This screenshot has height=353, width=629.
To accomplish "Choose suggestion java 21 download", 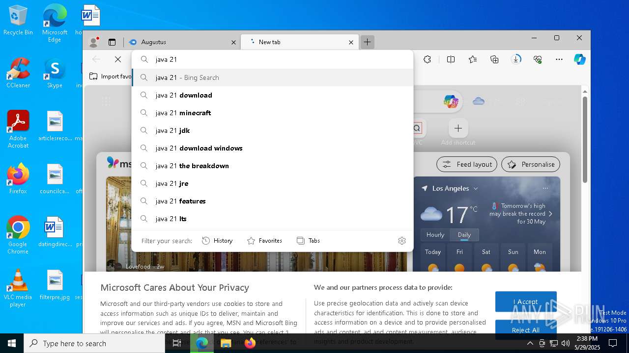I will pyautogui.click(x=273, y=95).
